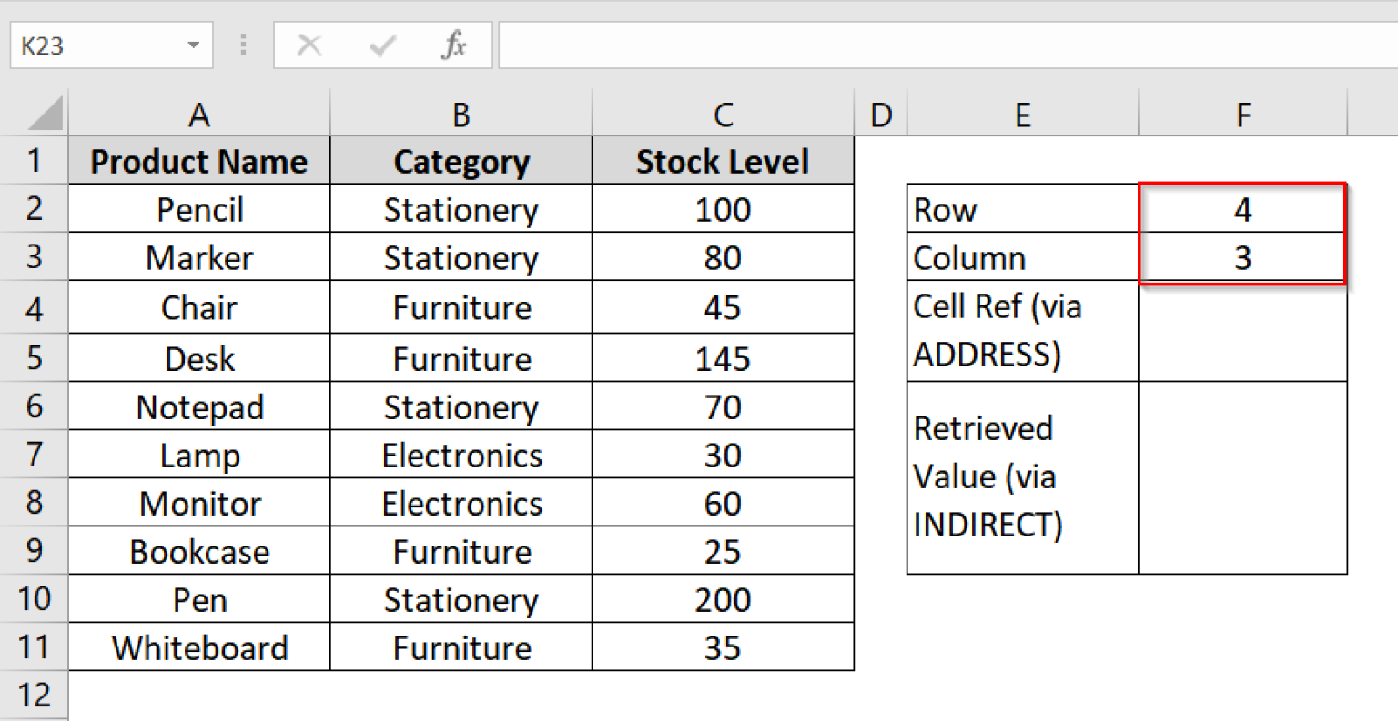Click the vertical ellipsis beside the Name Box

[x=243, y=45]
